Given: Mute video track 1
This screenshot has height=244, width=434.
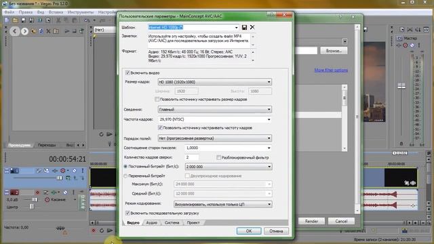Looking at the screenshot, I should pyautogui.click(x=75, y=171).
